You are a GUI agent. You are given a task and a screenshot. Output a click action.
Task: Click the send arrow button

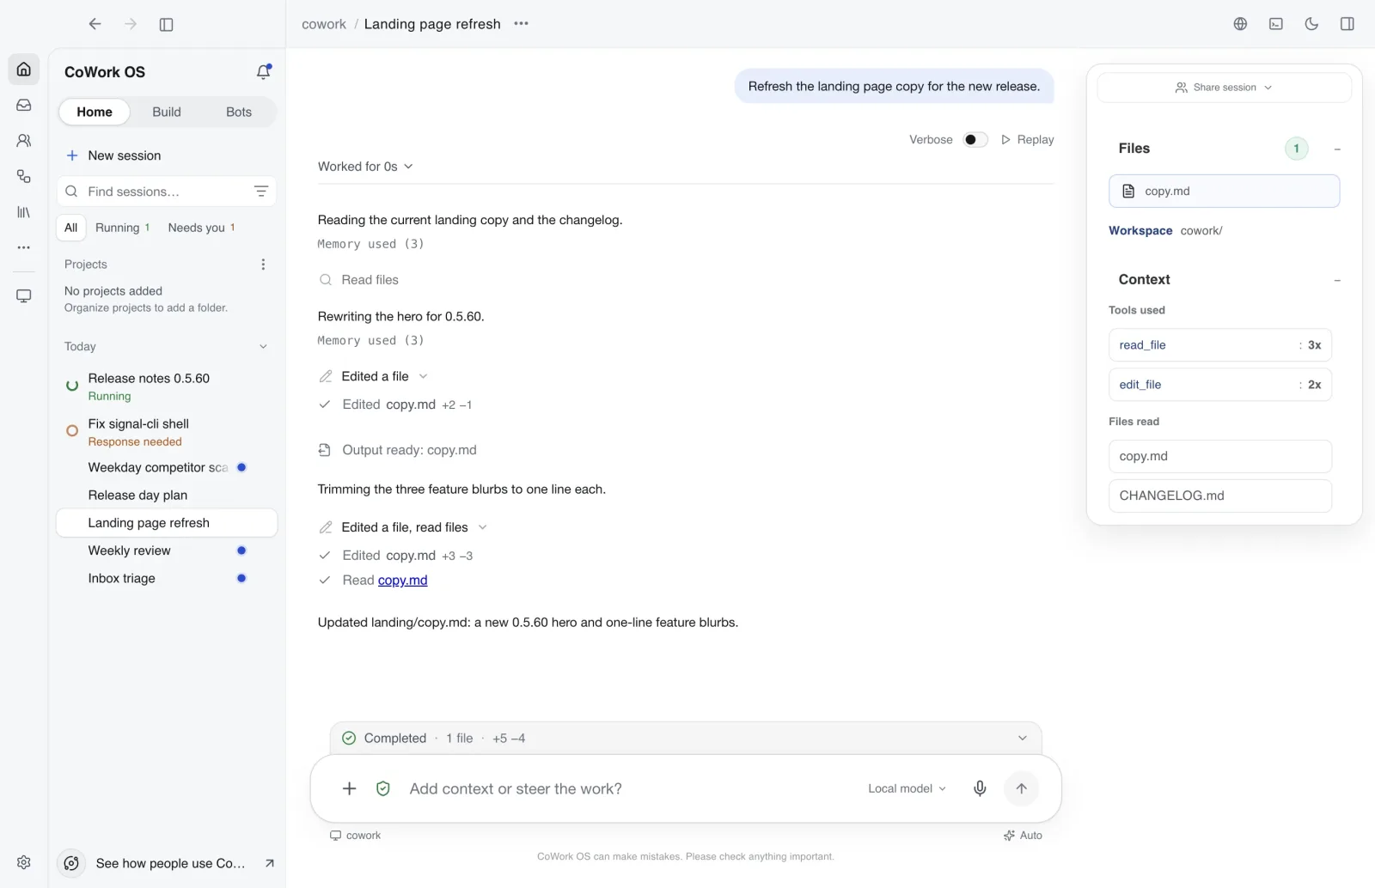(x=1021, y=788)
